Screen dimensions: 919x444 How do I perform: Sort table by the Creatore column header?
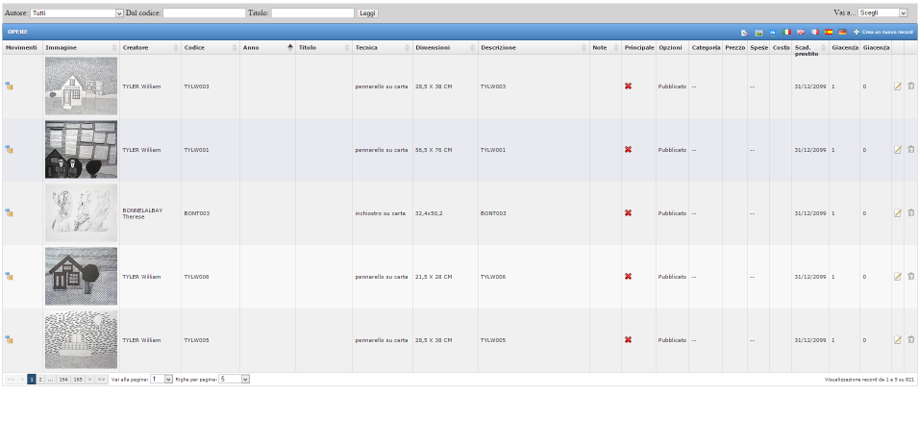[136, 47]
